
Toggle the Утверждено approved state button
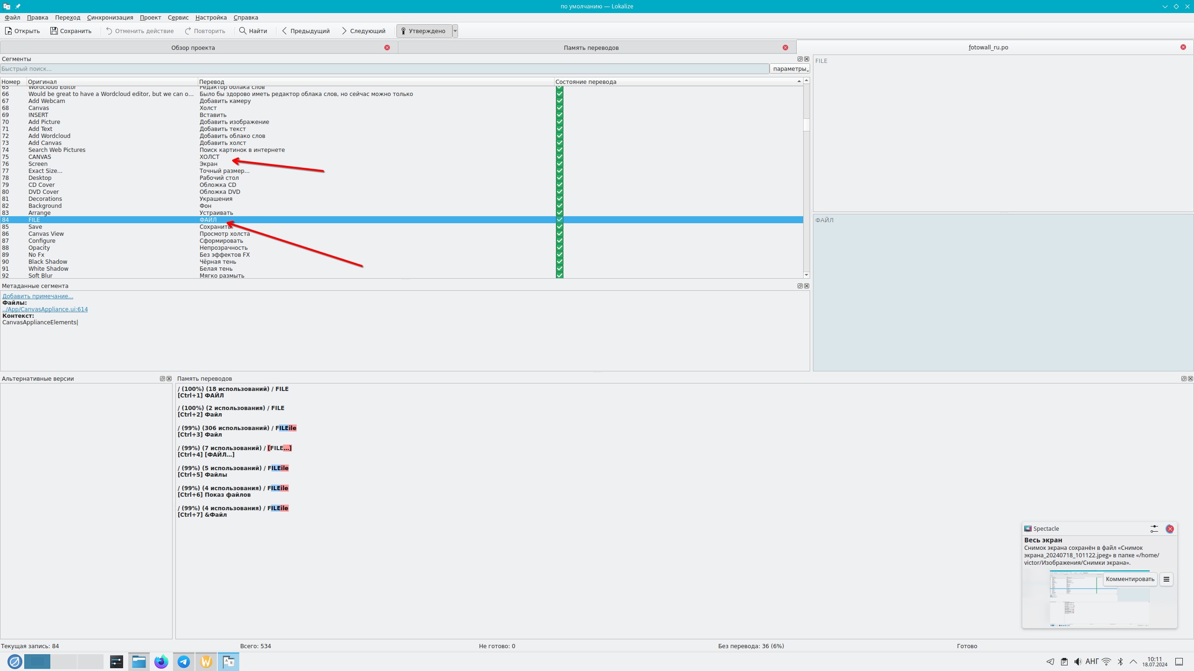coord(423,31)
